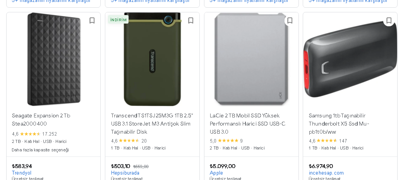View the green Transcend drive image
Viewport: 403px width, 180px height.
click(x=152, y=59)
